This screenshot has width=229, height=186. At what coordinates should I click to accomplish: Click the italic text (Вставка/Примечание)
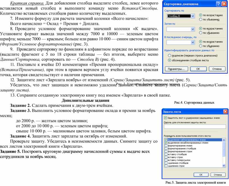click(x=22, y=70)
